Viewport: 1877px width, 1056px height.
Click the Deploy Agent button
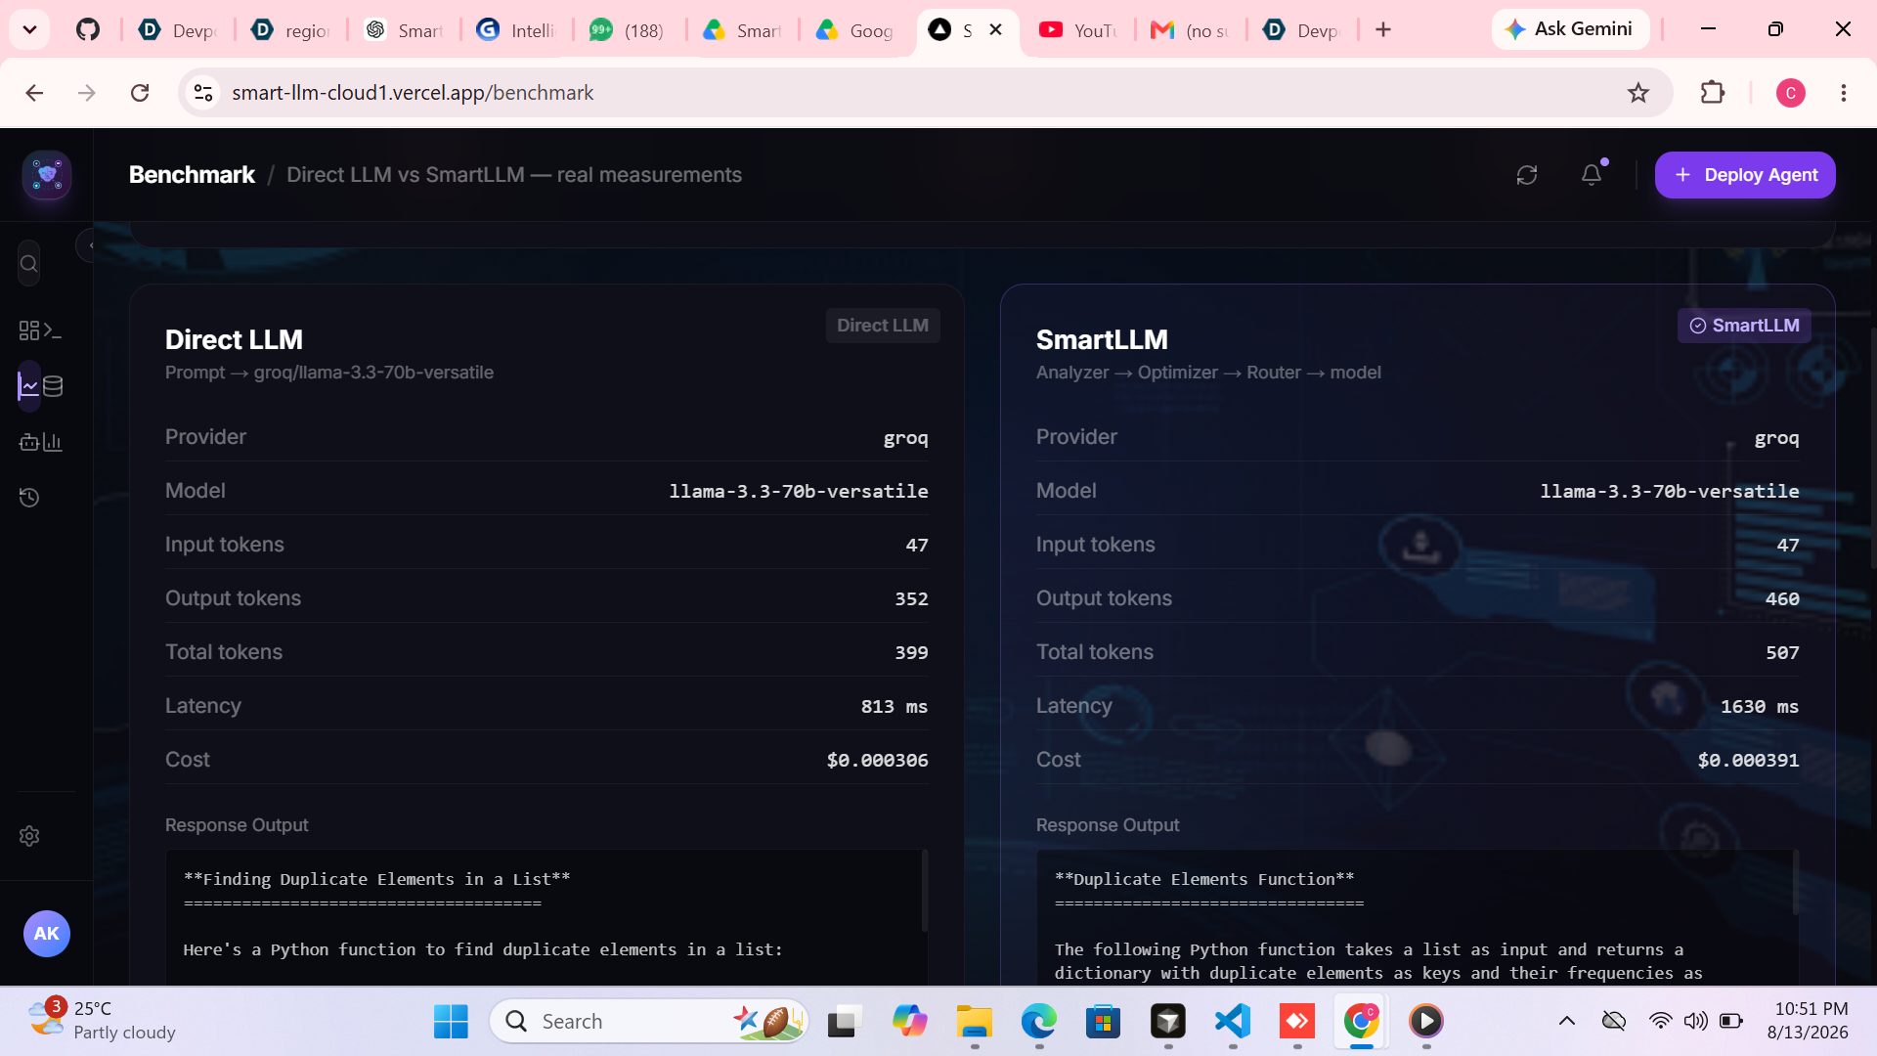click(1745, 175)
